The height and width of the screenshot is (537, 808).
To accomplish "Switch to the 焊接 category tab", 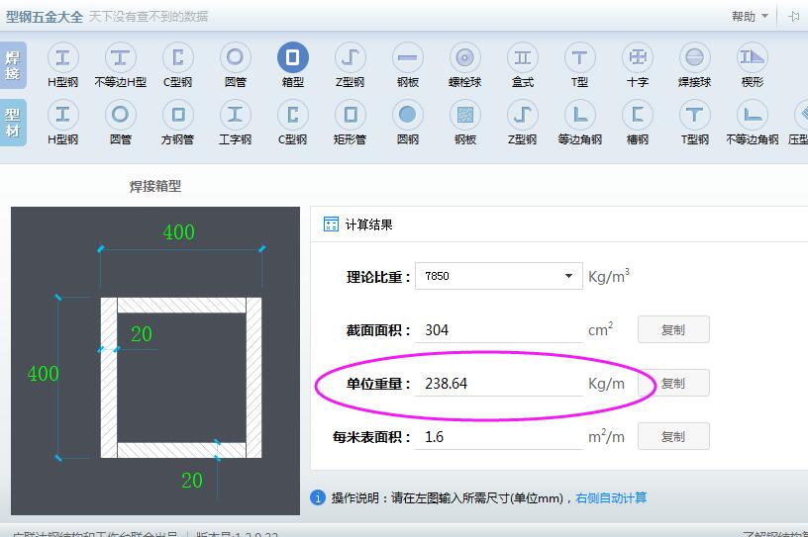I will (12, 65).
